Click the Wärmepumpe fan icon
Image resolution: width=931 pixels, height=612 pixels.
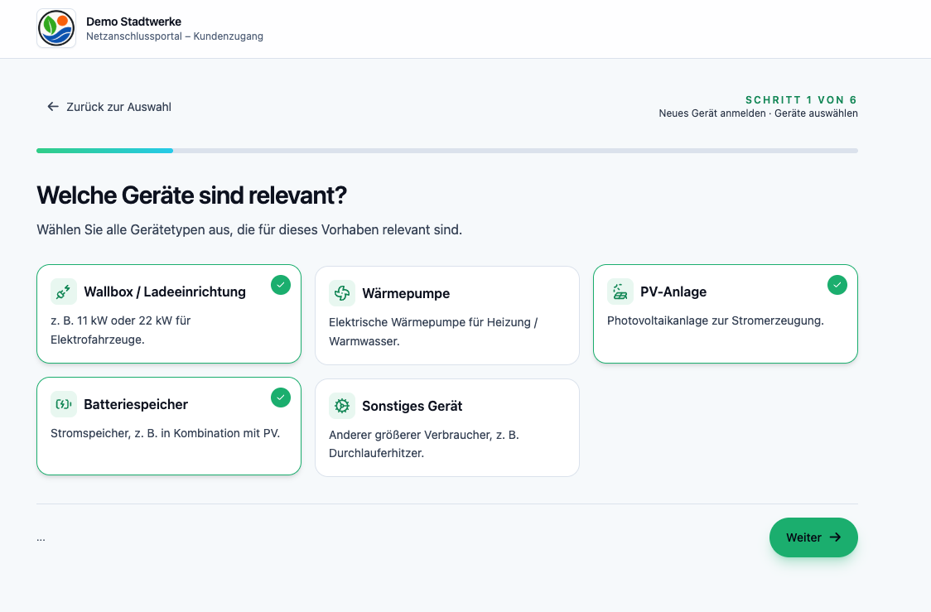coord(342,293)
